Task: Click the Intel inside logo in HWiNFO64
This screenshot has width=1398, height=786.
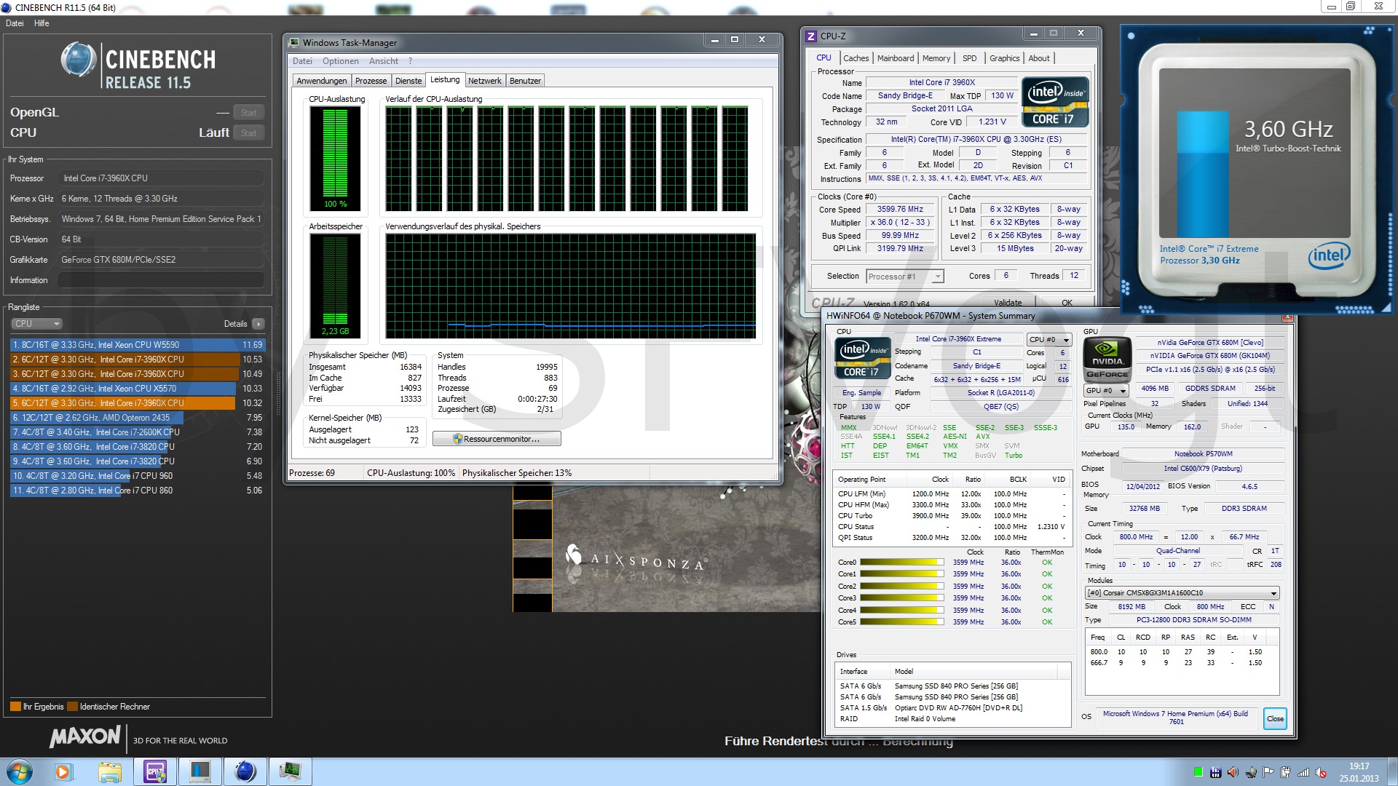Action: [863, 358]
